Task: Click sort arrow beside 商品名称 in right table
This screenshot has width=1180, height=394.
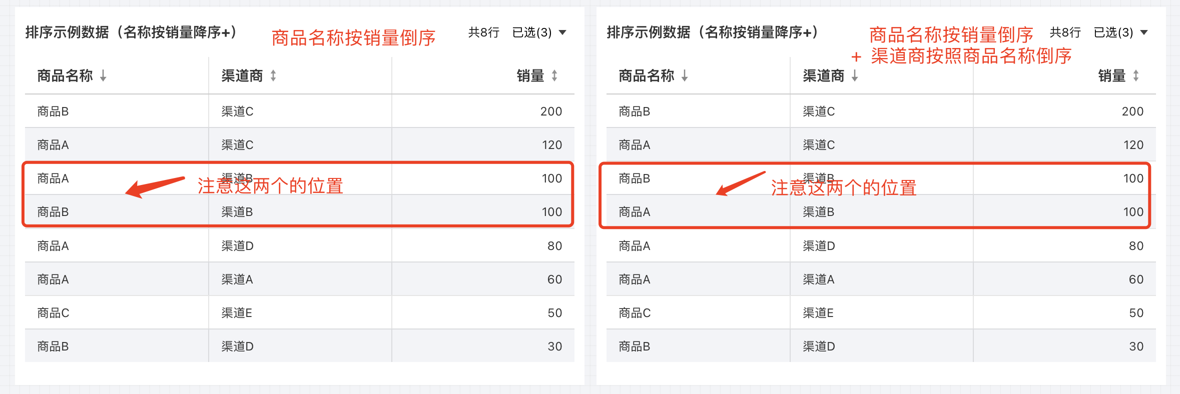Action: (x=685, y=76)
